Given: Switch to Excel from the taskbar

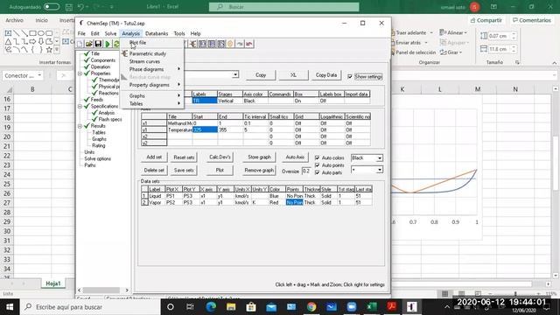Looking at the screenshot, I should (371, 307).
